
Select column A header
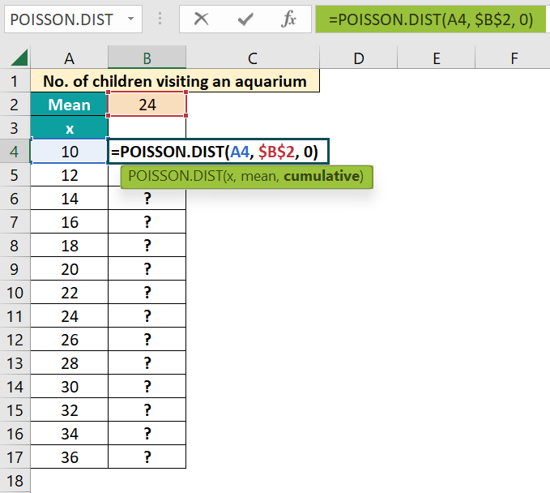[x=69, y=58]
